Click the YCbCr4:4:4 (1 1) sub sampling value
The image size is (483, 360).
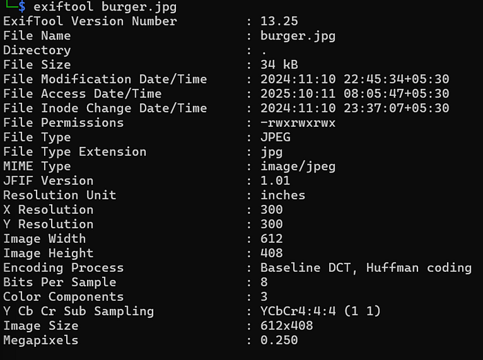(x=321, y=311)
